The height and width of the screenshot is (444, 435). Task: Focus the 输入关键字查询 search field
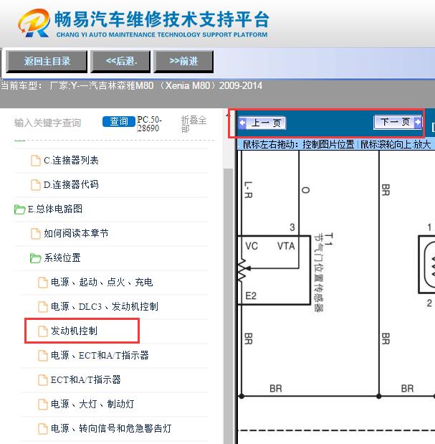coord(47,123)
